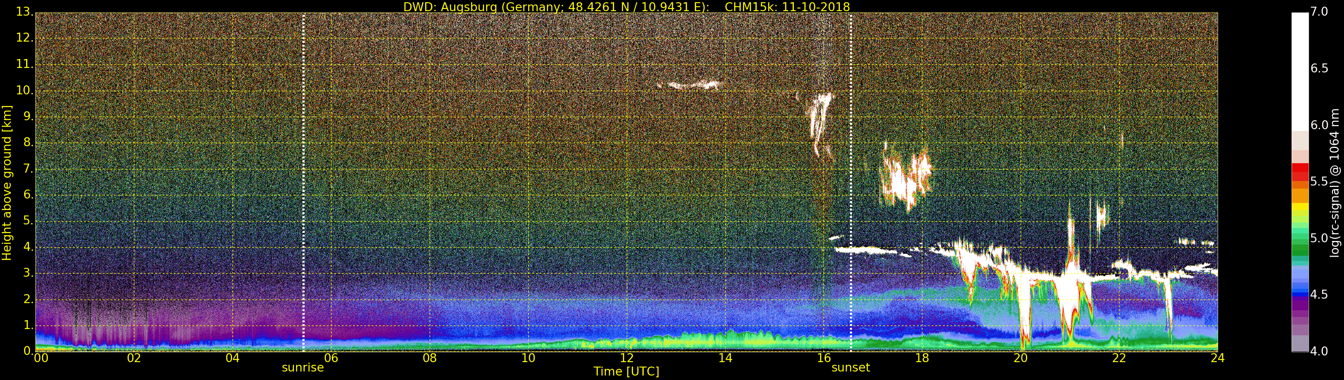Click the time axis tick label '24'
This screenshot has height=380, width=1344.
[x=1218, y=358]
